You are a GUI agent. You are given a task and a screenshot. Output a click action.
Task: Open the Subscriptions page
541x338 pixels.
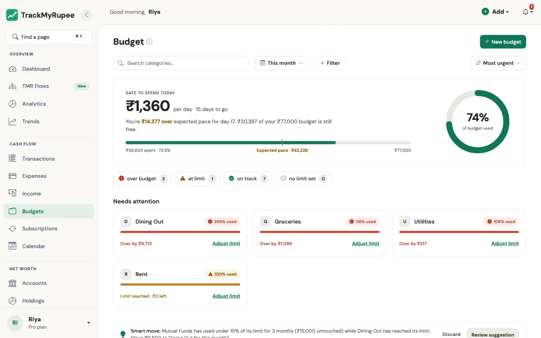tap(49, 228)
